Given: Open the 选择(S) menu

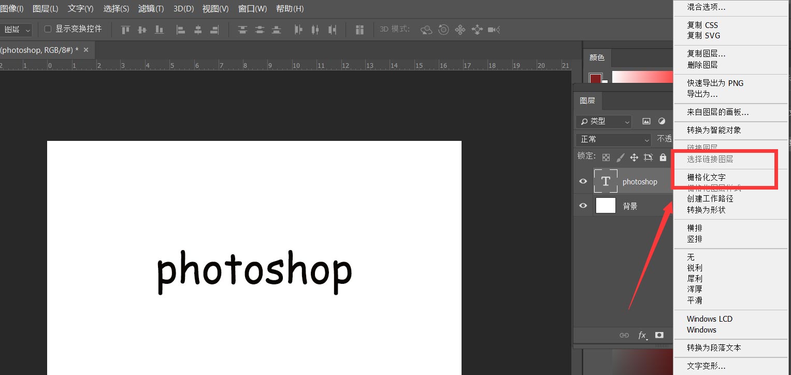Looking at the screenshot, I should pos(116,9).
